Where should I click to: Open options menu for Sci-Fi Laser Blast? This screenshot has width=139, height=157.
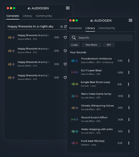click(x=129, y=72)
